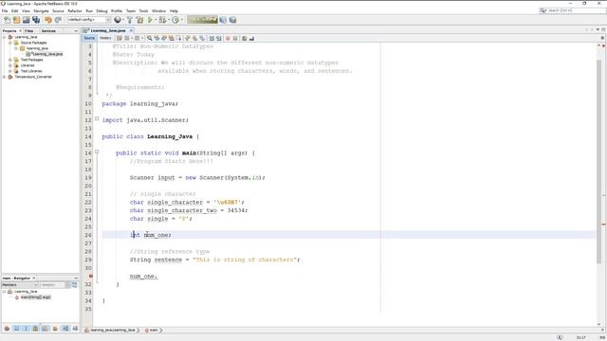Click the New Project toolbar icon
Viewport: 607px width, 341px height.
(x=16, y=20)
